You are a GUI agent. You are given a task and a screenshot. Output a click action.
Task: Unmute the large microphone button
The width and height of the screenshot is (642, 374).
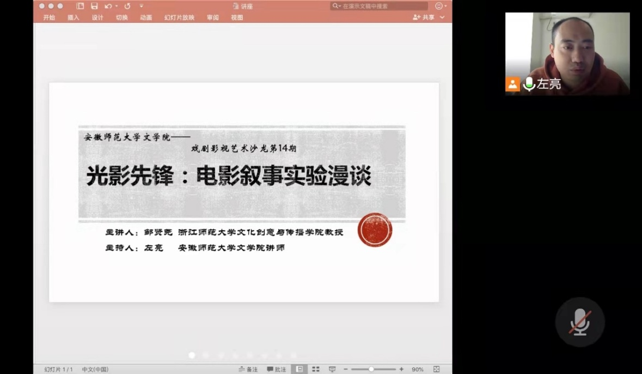(x=580, y=322)
